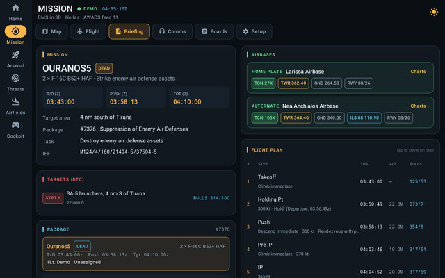
Task: Select Pre IP steerpoint row
Action: (x=340, y=249)
